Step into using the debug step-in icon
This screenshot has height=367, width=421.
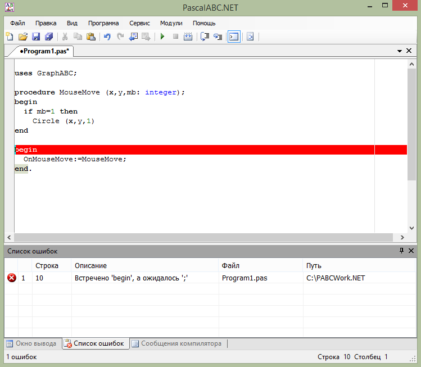point(218,37)
